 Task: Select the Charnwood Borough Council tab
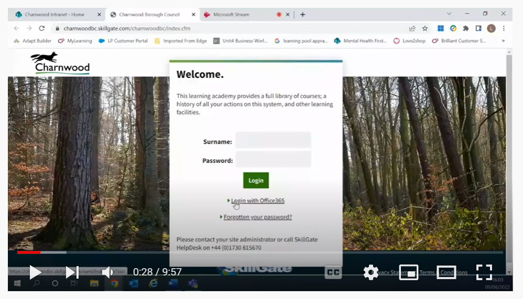point(149,15)
